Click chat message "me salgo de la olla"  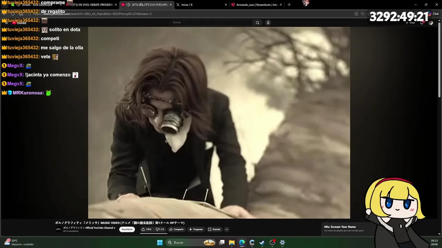[x=62, y=48]
